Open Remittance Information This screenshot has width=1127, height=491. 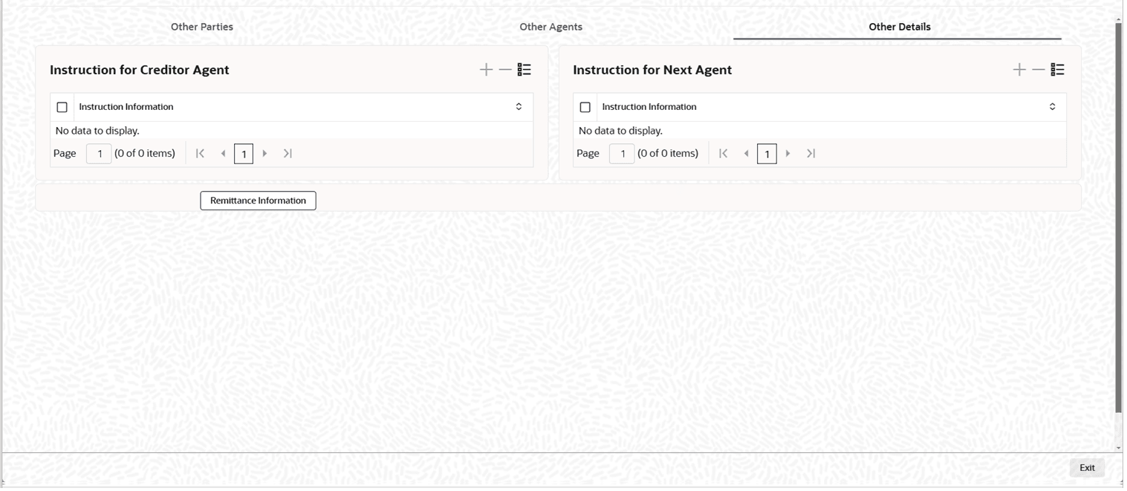pos(258,201)
